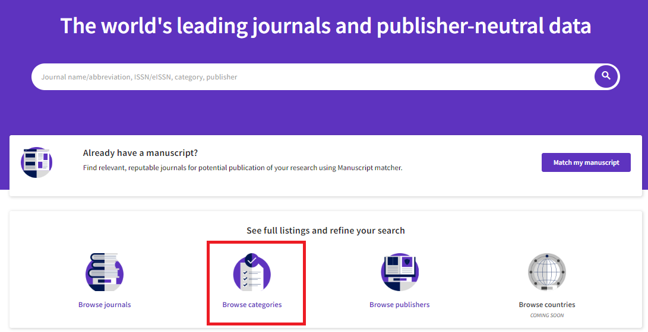Click the COMING SOON label
Screen dimensions: 648x332
tap(547, 315)
